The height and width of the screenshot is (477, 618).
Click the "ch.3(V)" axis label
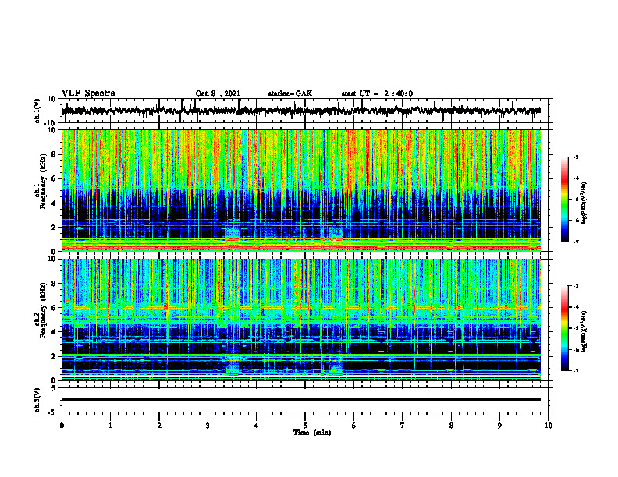pos(37,400)
